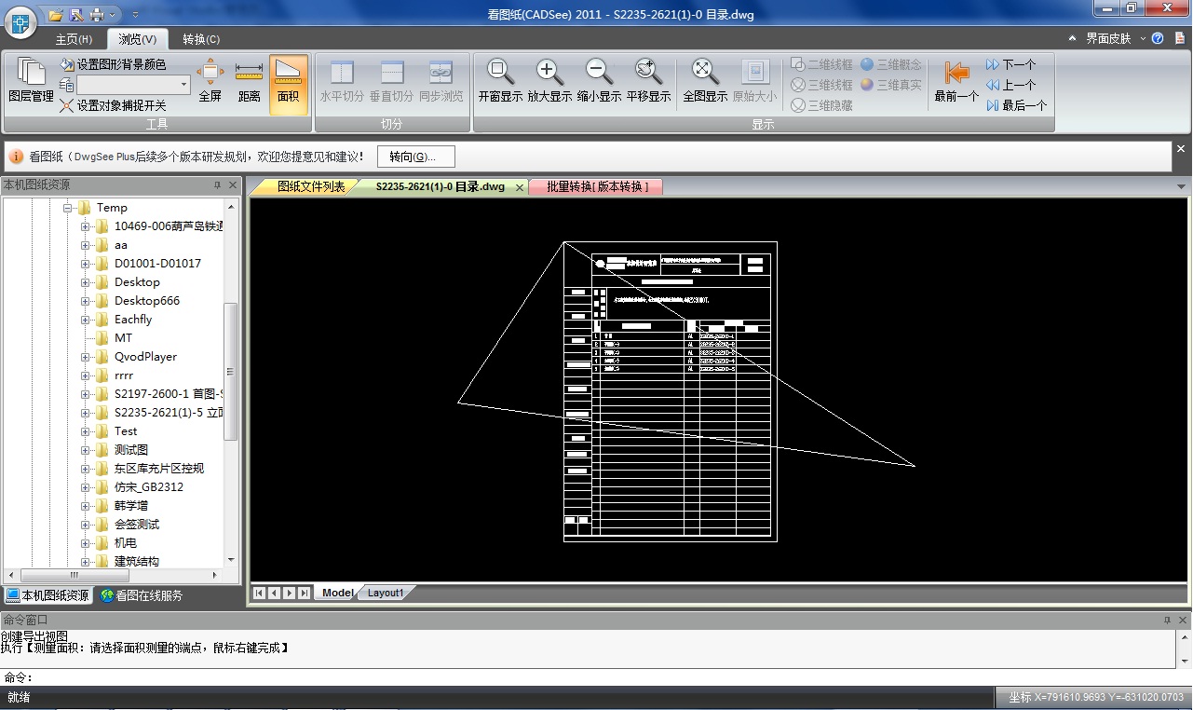
Task: Go to 上一个 previous drawing
Action: (1010, 85)
